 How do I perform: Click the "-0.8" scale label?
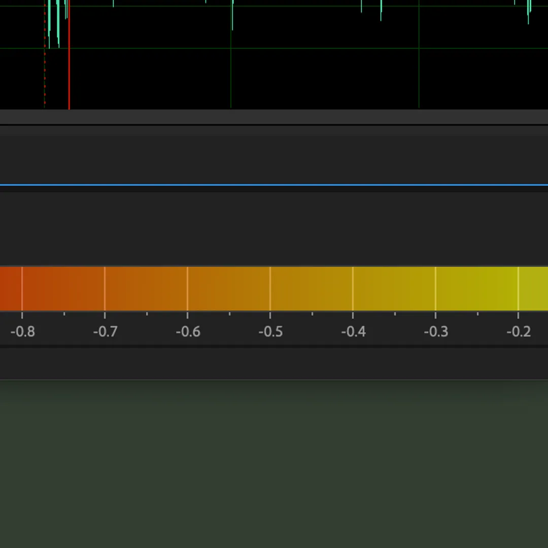coord(23,332)
